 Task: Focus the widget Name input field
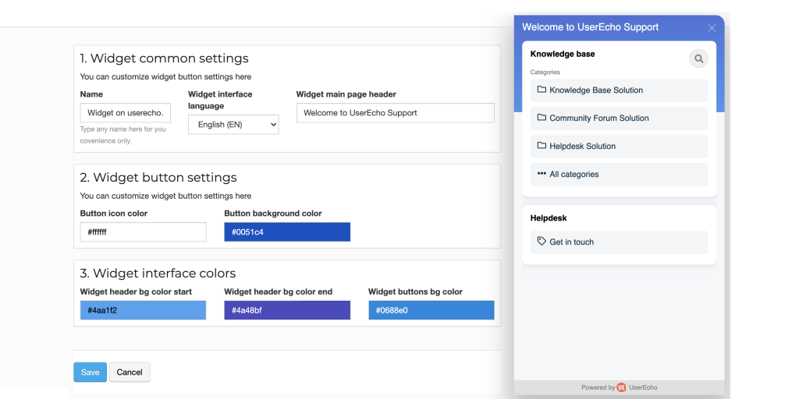(126, 113)
